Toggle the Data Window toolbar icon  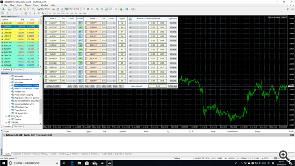[x=20, y=9]
